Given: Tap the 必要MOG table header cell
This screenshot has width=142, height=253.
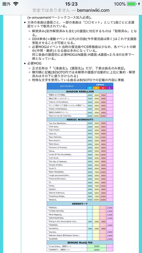Looking at the screenshot, I should (100, 85).
